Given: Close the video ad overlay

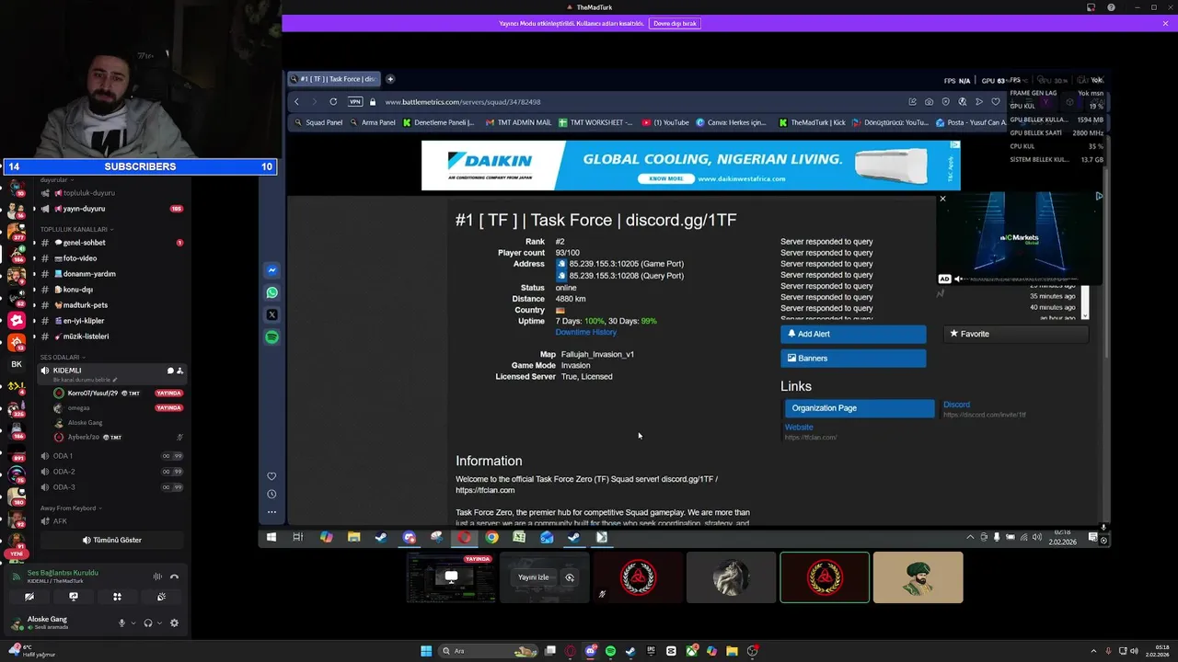Looking at the screenshot, I should [942, 199].
